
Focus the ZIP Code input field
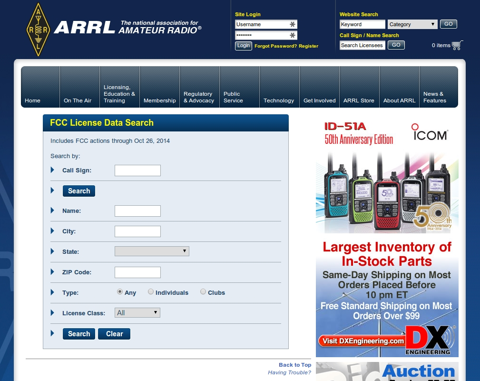click(137, 272)
